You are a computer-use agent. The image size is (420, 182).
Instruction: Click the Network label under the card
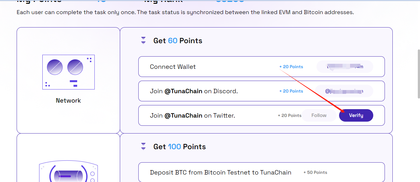click(x=68, y=100)
